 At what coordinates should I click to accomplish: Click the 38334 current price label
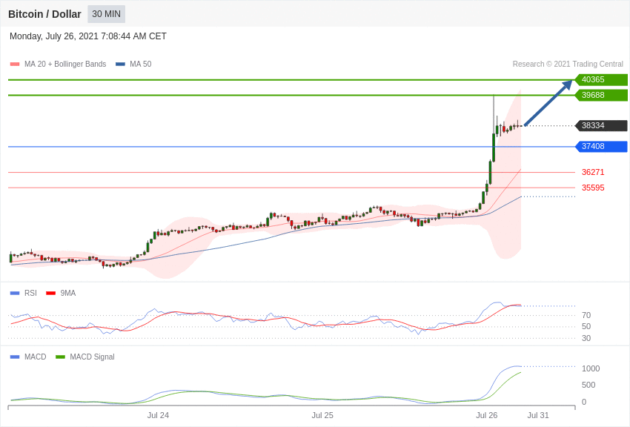click(x=601, y=126)
